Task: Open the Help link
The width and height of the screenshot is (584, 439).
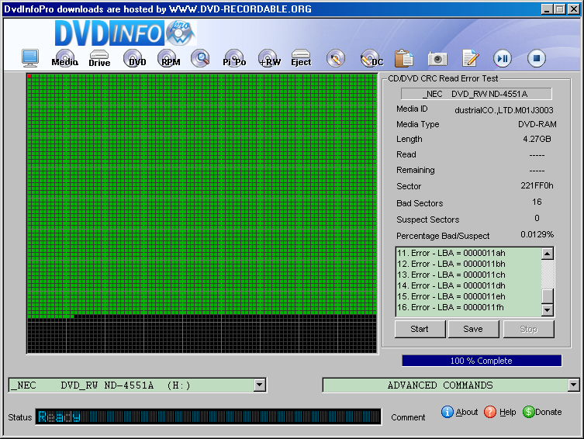Action: click(508, 412)
